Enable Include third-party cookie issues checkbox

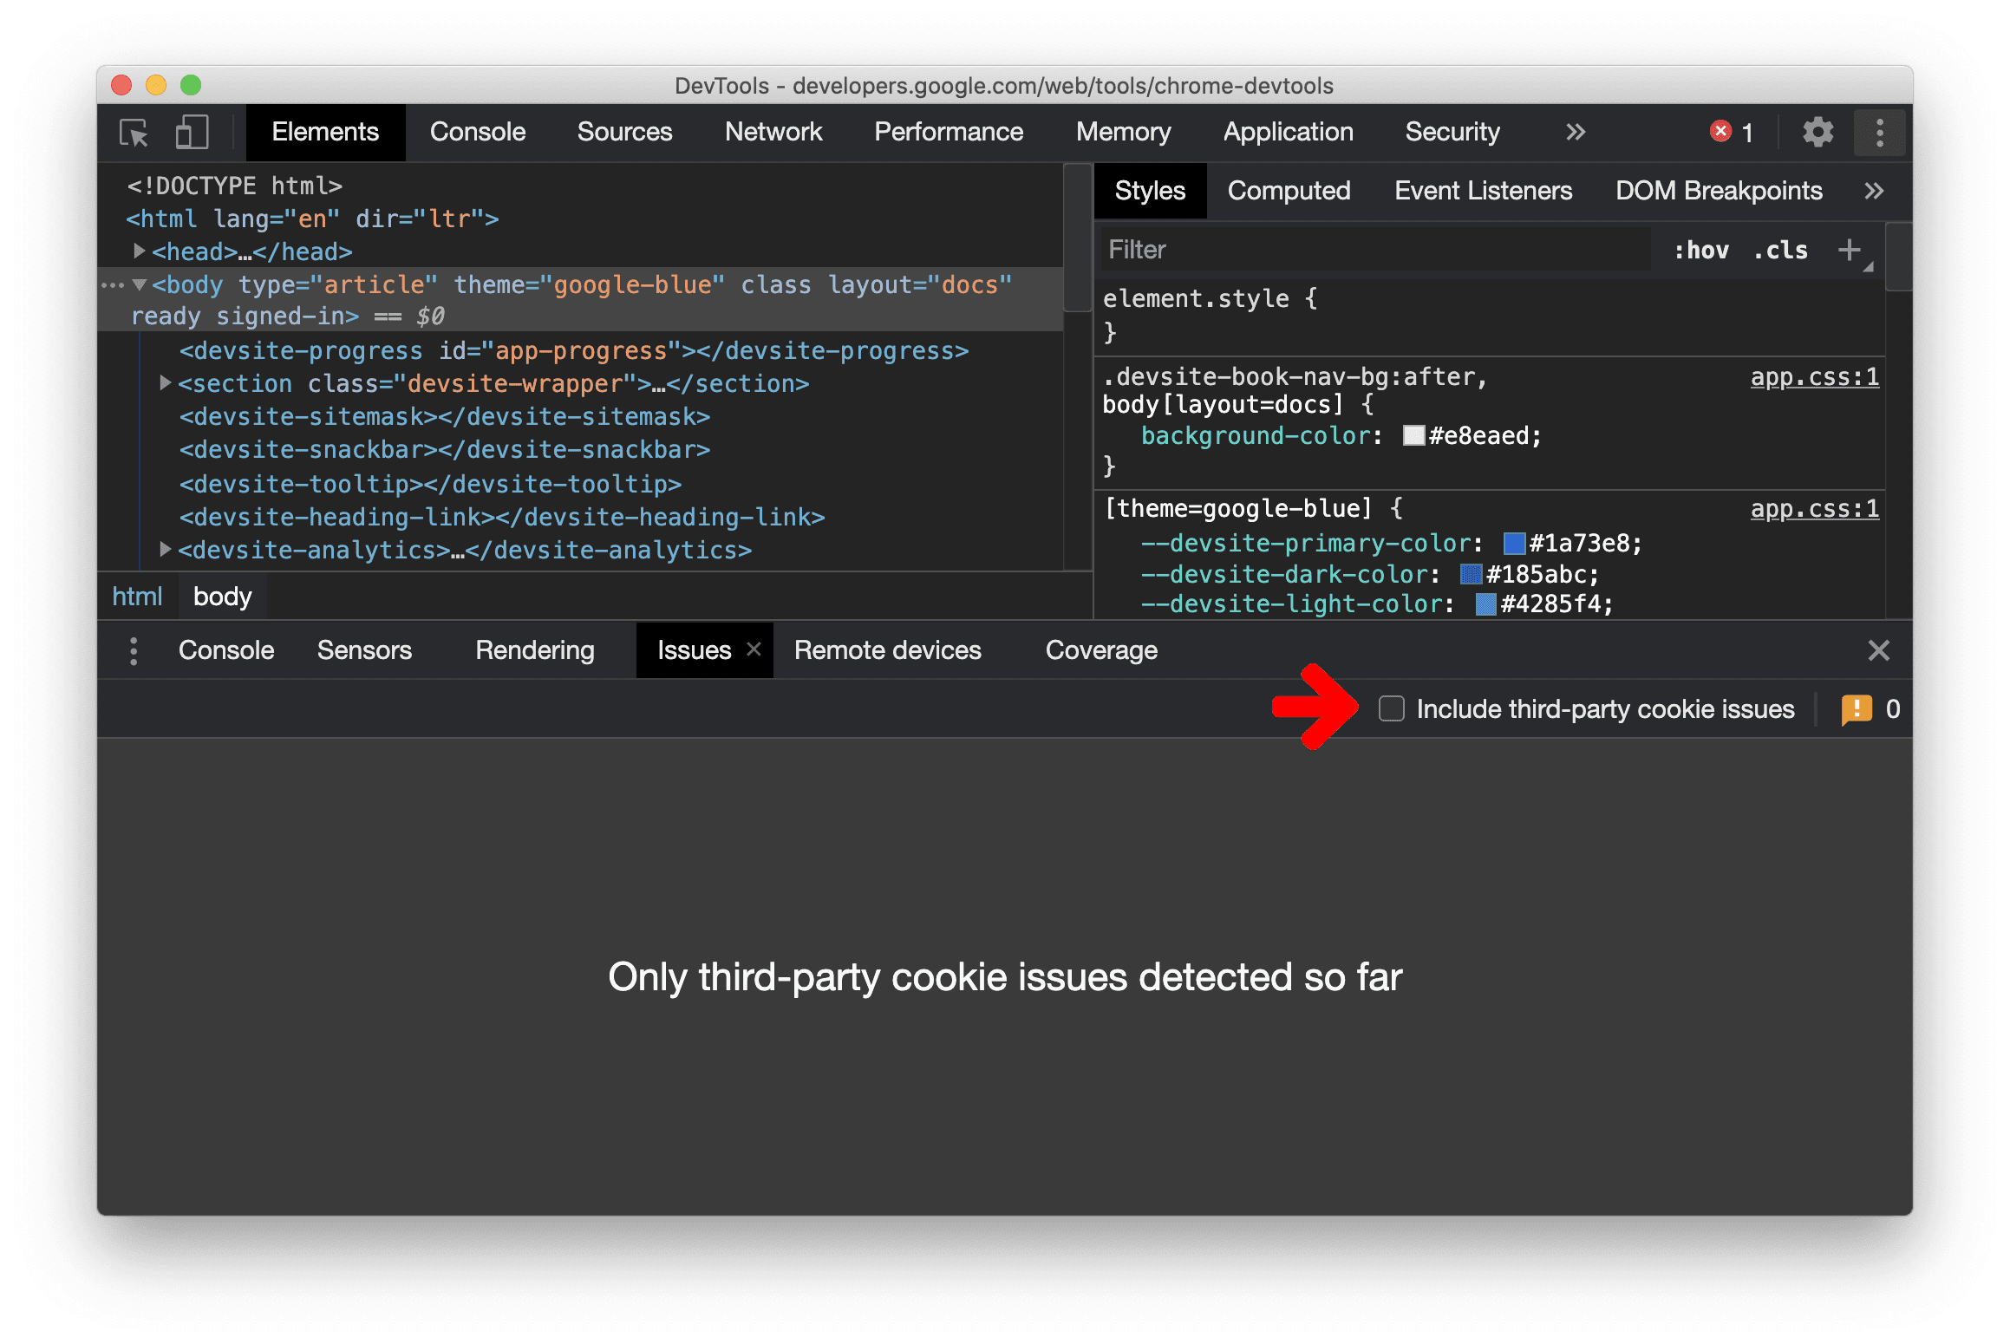click(x=1387, y=707)
